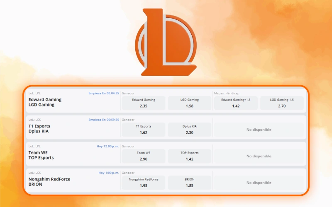The image size is (332, 207).
Task: Click the 'Mapas: Hándicap' market label
Action: coord(227,93)
